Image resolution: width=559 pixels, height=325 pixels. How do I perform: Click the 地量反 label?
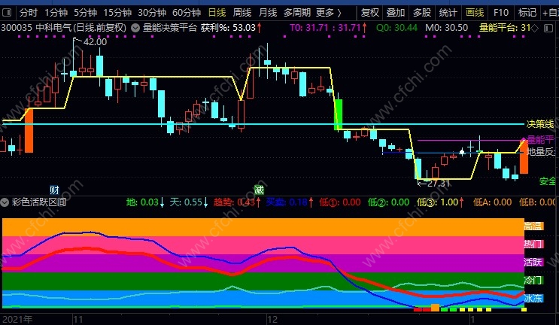tap(541, 152)
